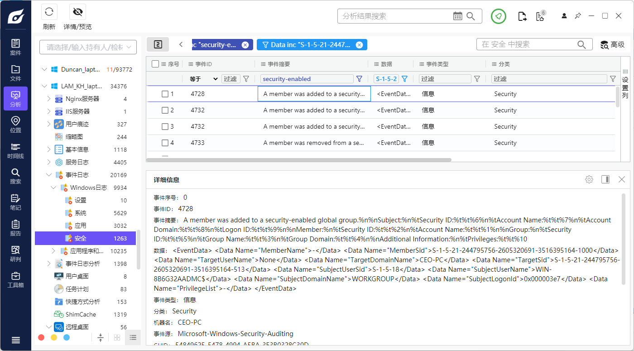
Task: Open the 请选择/输入持有人 dropdown
Action: pos(88,47)
